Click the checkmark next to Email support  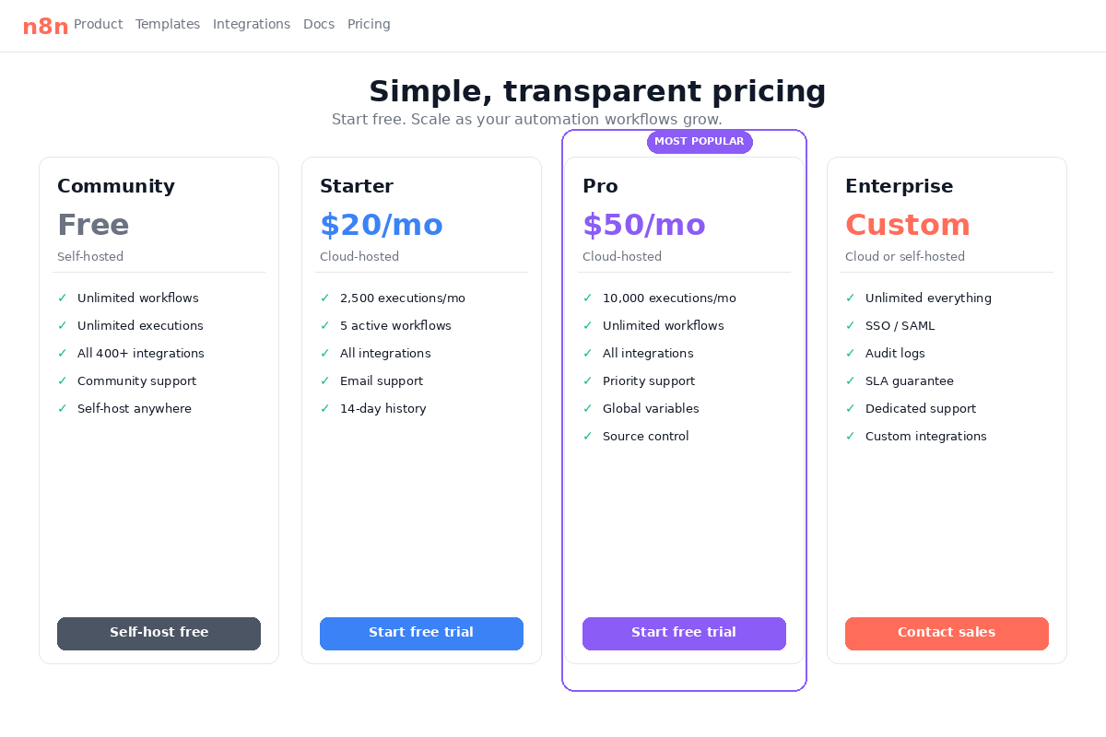324,380
